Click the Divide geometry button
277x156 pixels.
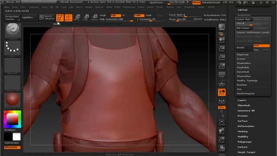[245, 48]
